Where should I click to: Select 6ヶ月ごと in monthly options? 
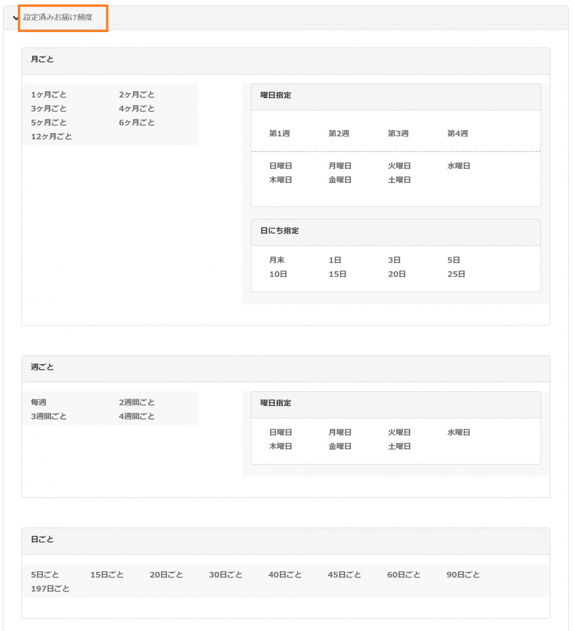click(137, 123)
